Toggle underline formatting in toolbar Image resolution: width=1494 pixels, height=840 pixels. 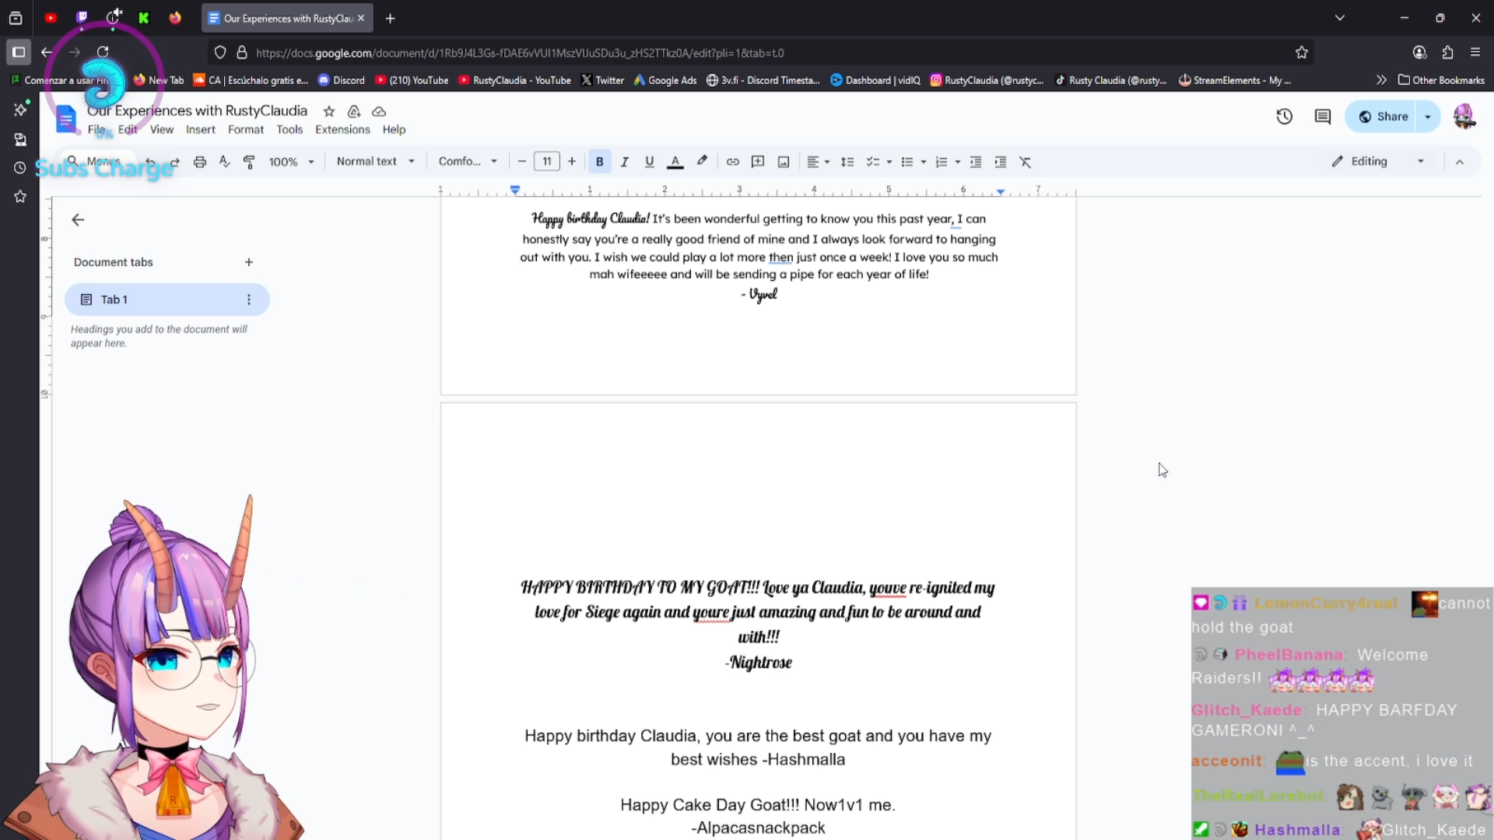649,162
